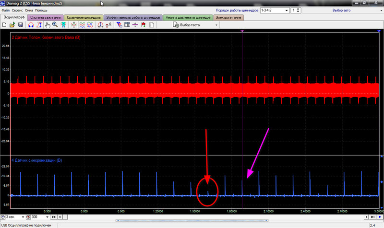Switch to Анализ давления в цилиндре tab

coord(188,17)
